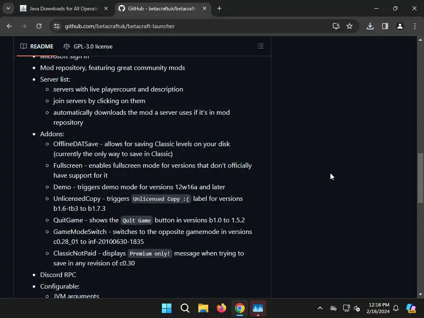Open Copilot preview from taskbar
The width and height of the screenshot is (424, 318).
(x=411, y=308)
